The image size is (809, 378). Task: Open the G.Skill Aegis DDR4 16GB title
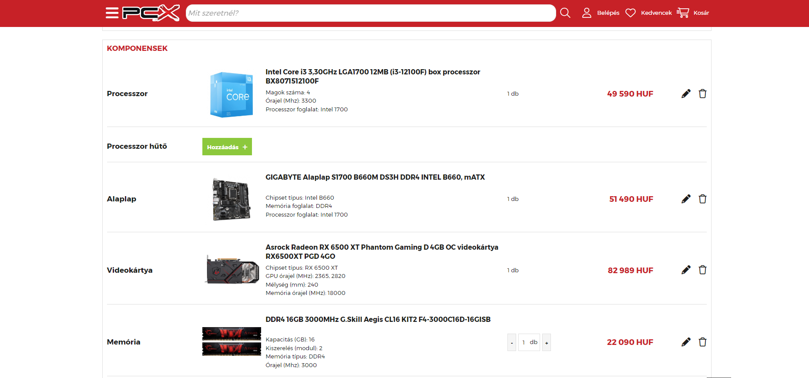[378, 319]
